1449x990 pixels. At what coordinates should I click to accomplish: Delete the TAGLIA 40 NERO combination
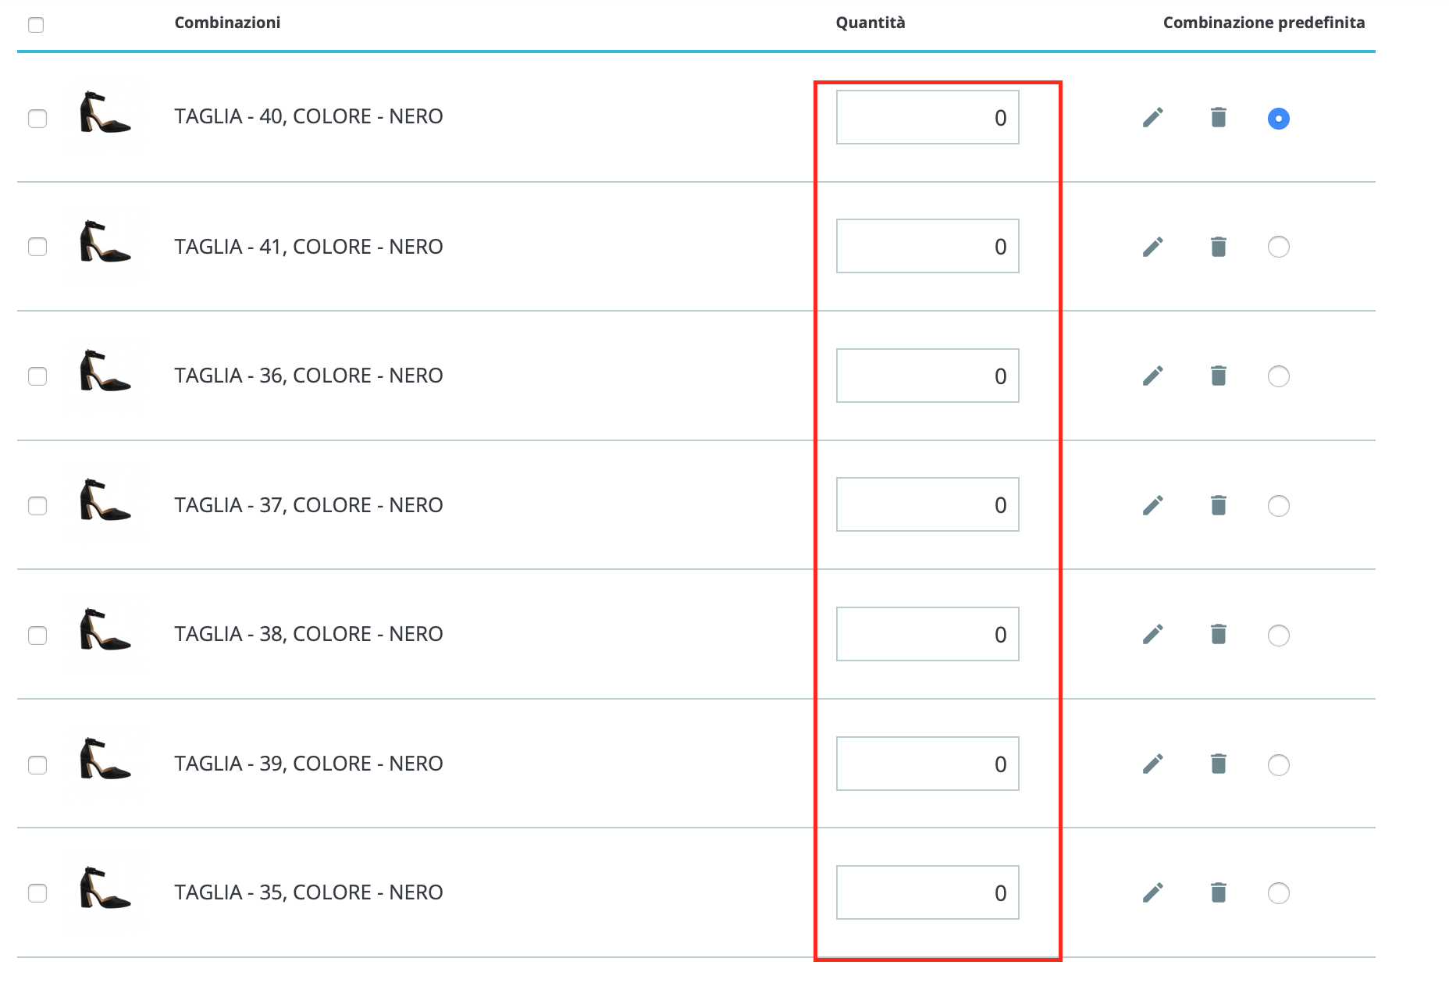click(1219, 118)
